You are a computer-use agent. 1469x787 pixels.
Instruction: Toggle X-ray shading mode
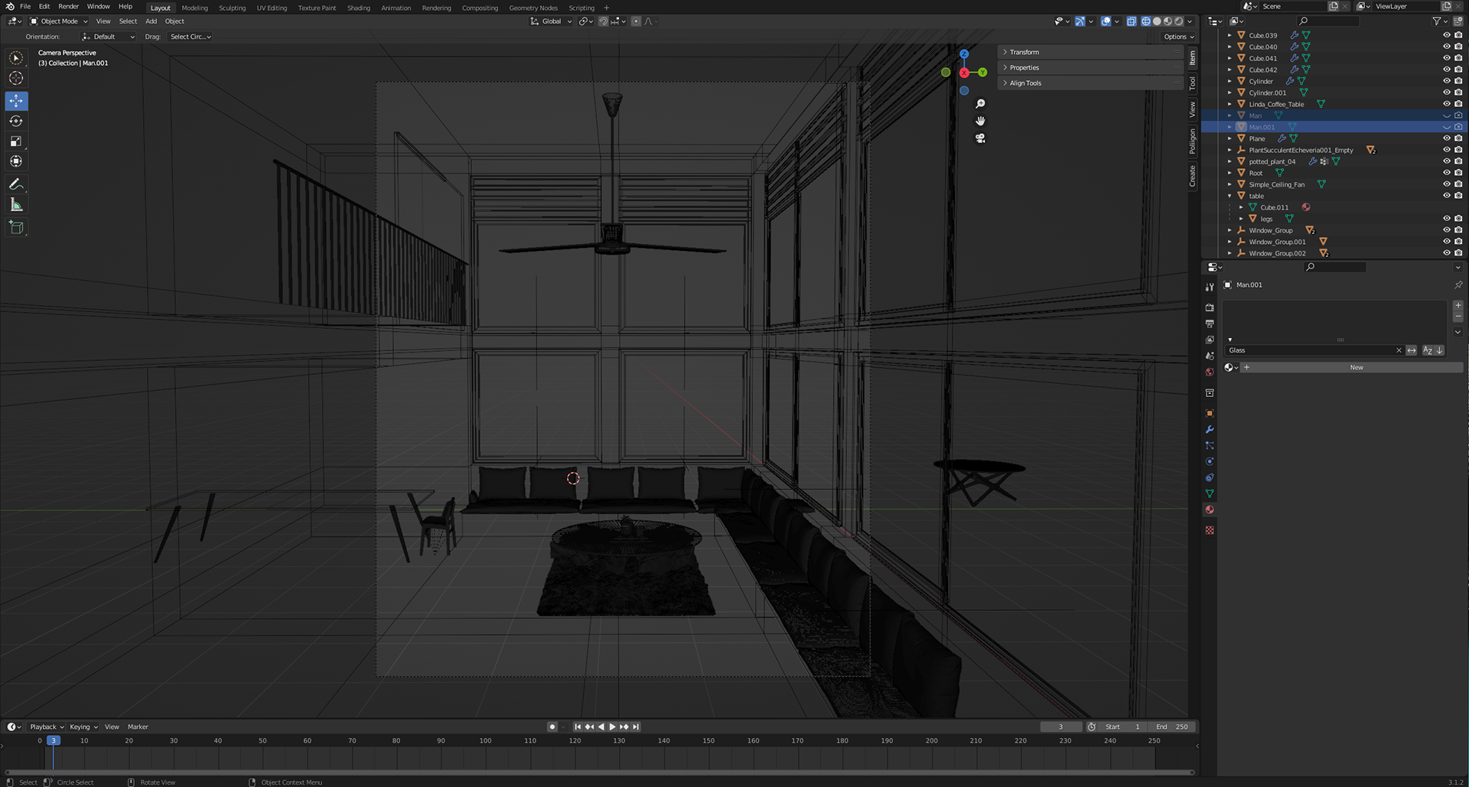pyautogui.click(x=1131, y=21)
